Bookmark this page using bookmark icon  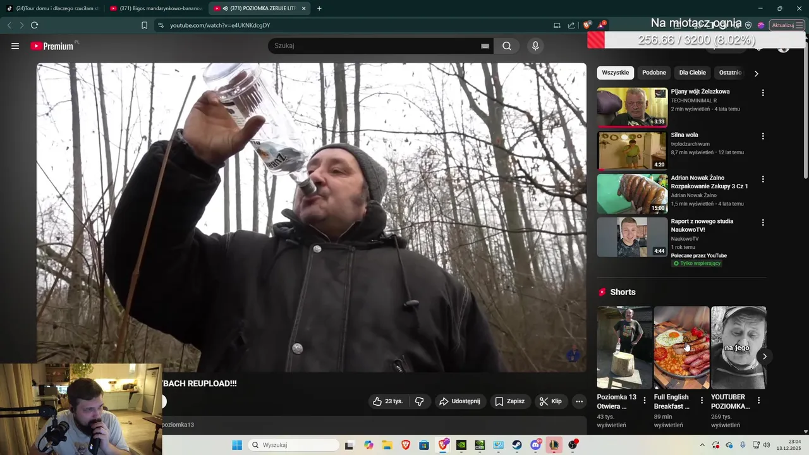coord(144,25)
